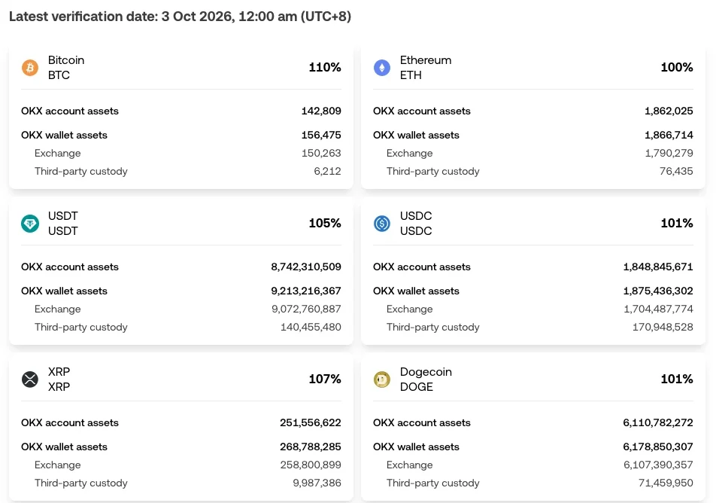Click the Bitcoin BTC card title
This screenshot has height=503, width=716.
(66, 68)
